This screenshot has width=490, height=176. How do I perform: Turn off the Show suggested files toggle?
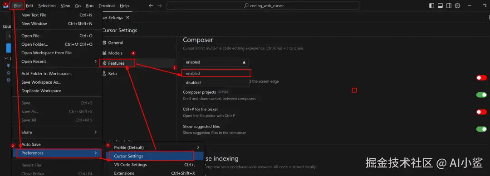[481, 129]
